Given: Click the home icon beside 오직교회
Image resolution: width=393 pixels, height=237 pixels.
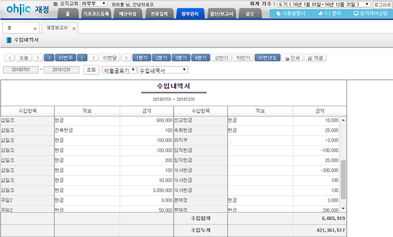Looking at the screenshot, I should 55,4.
